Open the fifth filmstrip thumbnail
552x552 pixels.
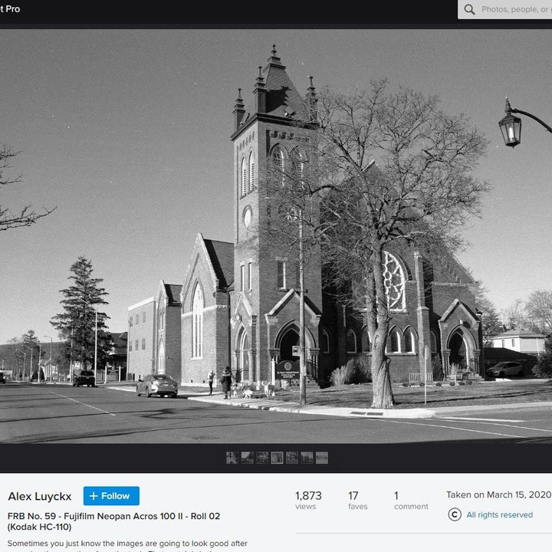[292, 458]
